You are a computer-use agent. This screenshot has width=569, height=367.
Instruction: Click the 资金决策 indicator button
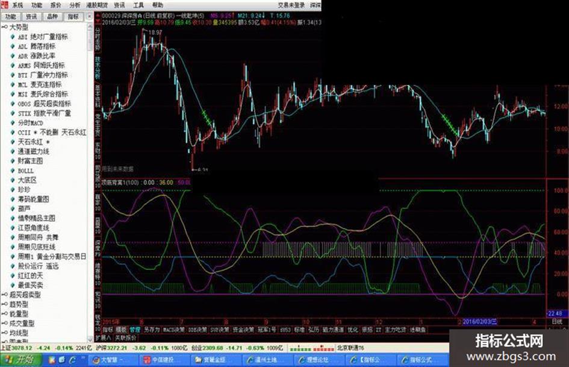pos(243,330)
